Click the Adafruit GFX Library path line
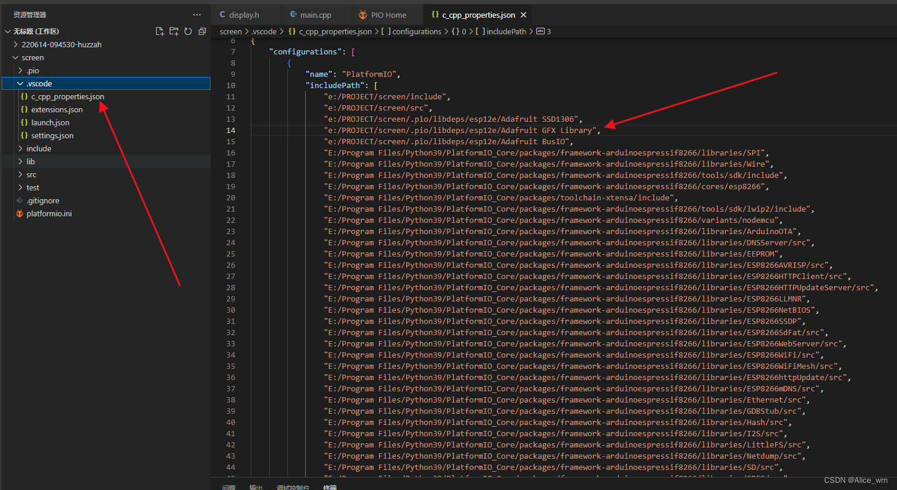This screenshot has height=490, width=897. 462,130
